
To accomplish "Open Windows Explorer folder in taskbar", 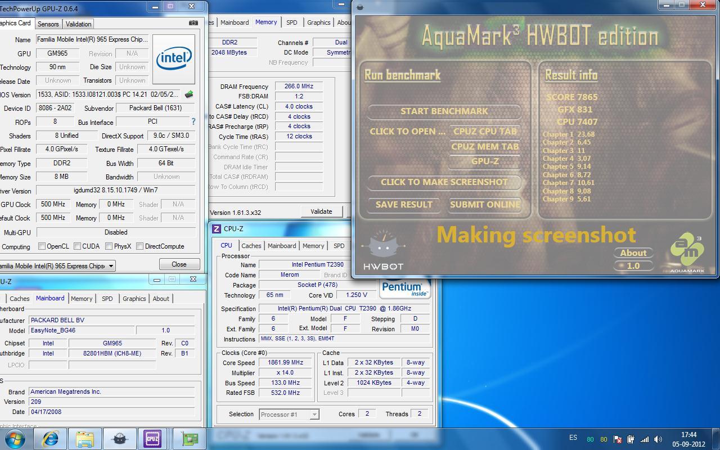I will tap(85, 439).
